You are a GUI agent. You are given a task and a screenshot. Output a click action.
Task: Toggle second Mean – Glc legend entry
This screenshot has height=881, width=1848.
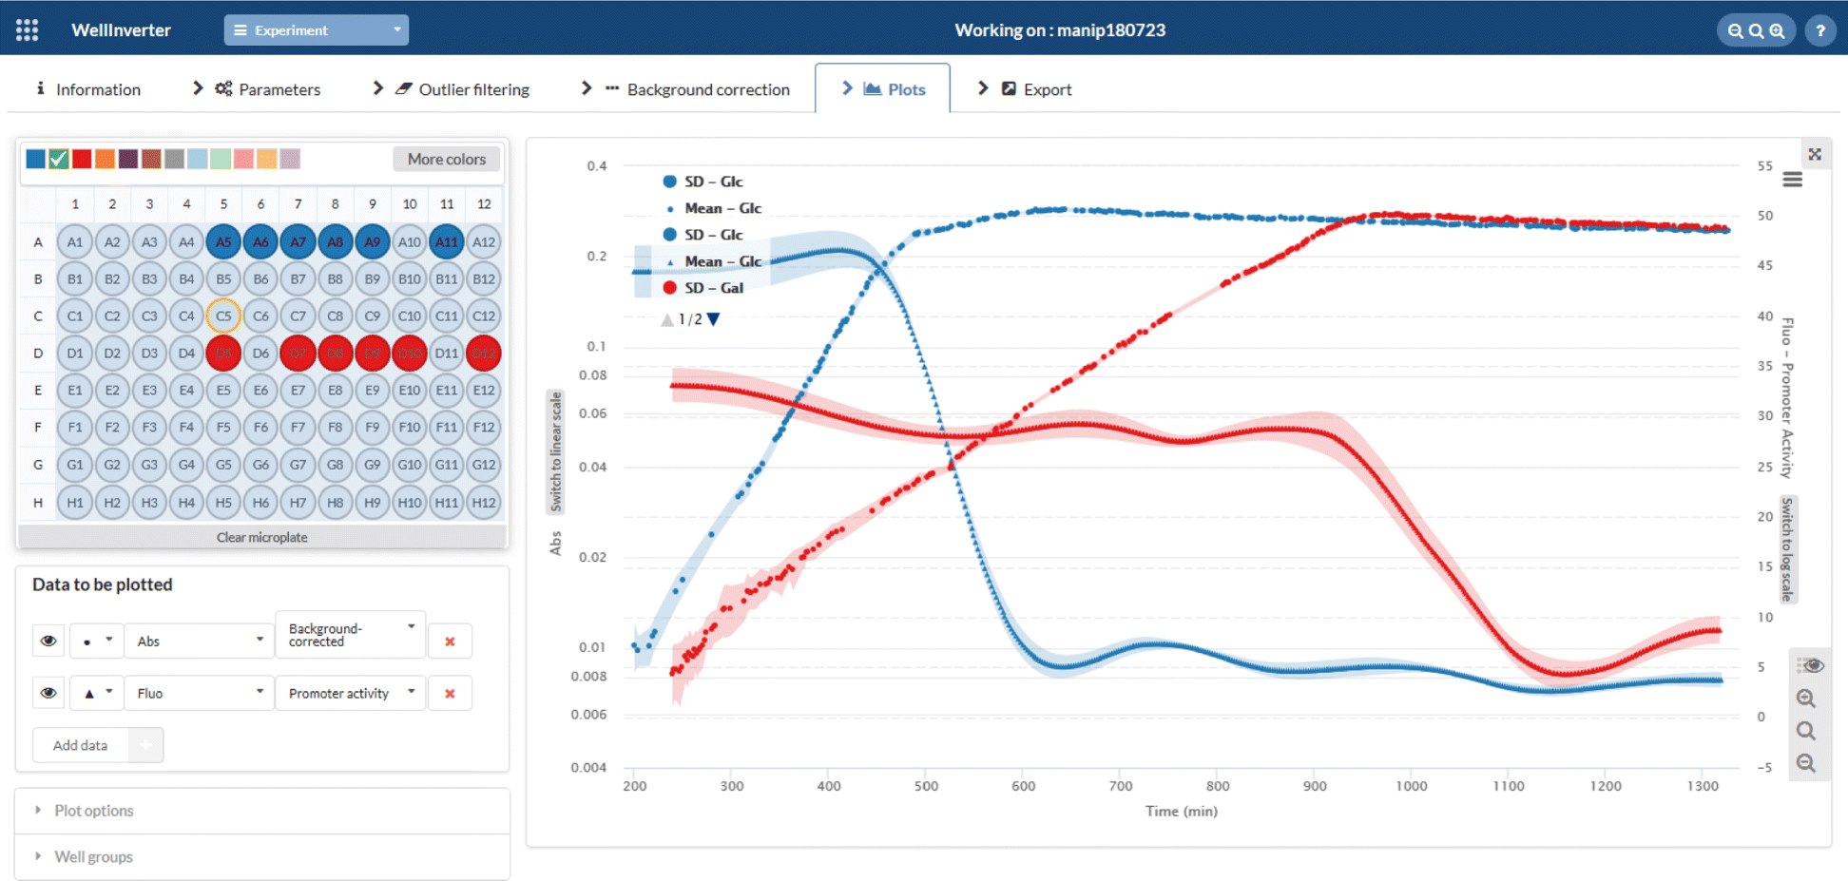(713, 261)
